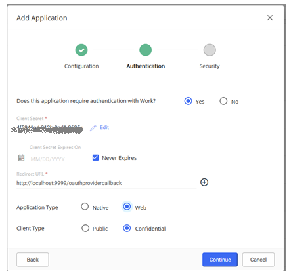Choose No for requiring authentication
The height and width of the screenshot is (276, 289).
coord(223,101)
